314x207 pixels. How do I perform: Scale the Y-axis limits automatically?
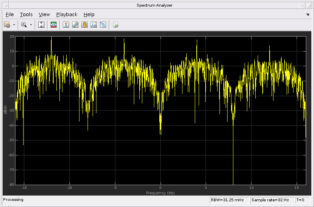click(42, 25)
